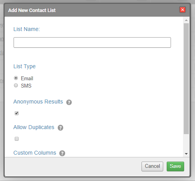Select the SMS list type radio button

point(16,85)
